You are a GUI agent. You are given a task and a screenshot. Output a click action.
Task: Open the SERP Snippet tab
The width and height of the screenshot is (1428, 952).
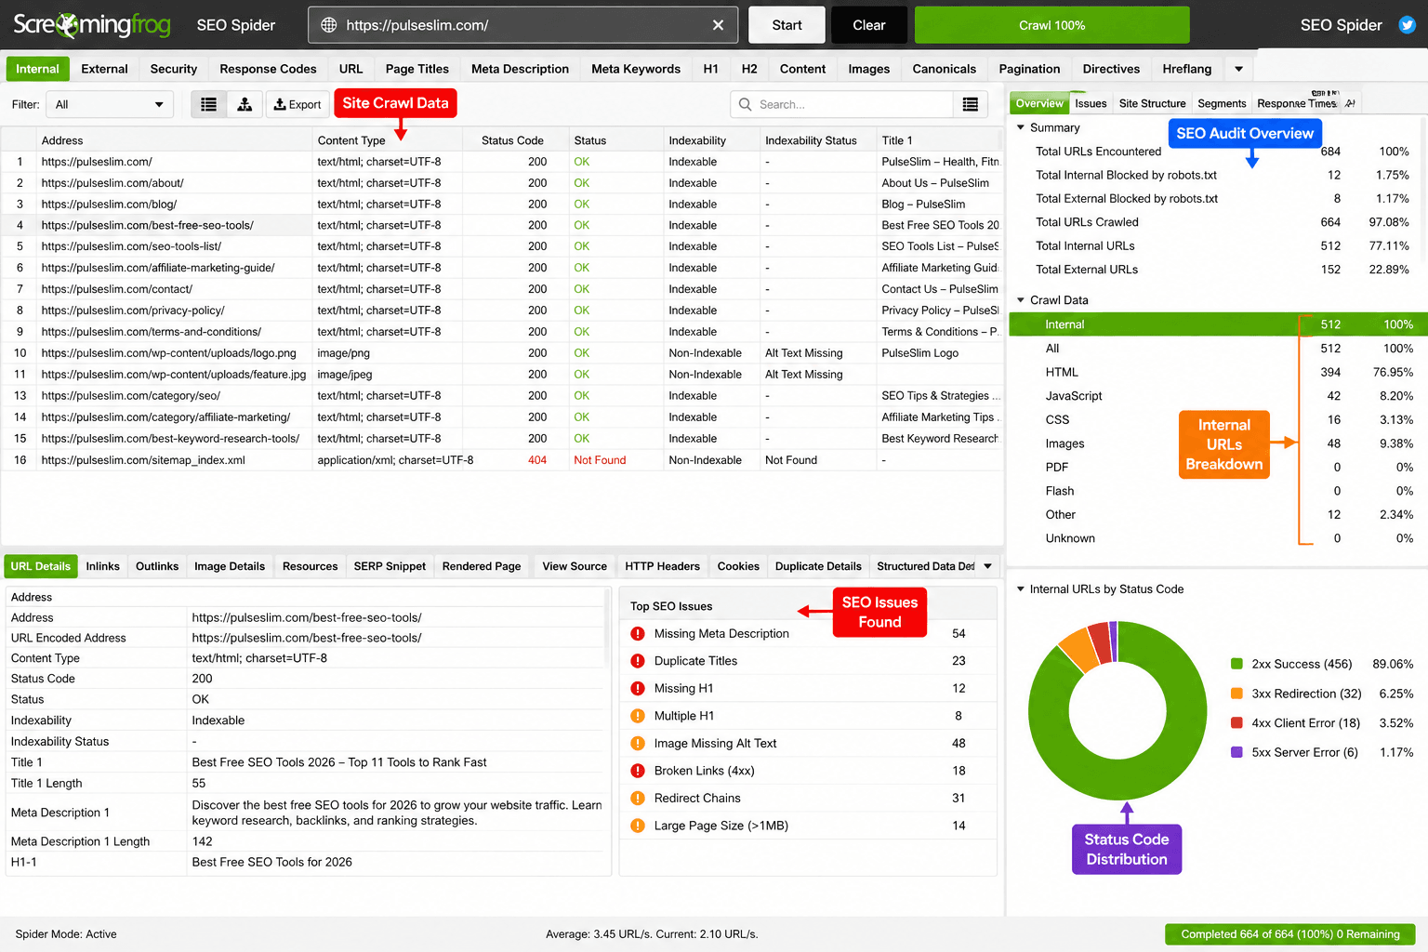390,566
